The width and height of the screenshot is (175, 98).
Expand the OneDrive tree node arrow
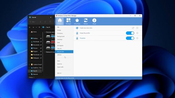tap(29, 68)
